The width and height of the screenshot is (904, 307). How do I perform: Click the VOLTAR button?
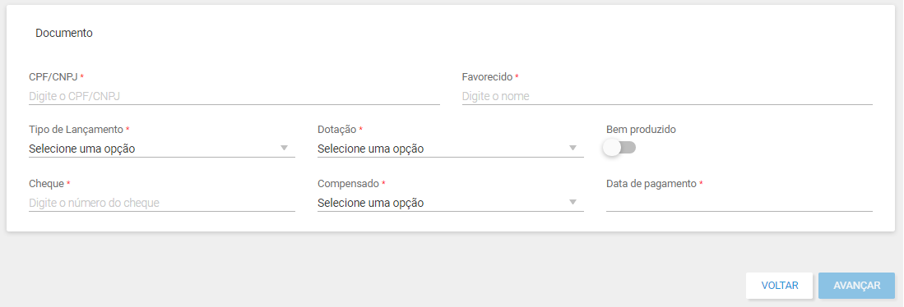coord(780,286)
